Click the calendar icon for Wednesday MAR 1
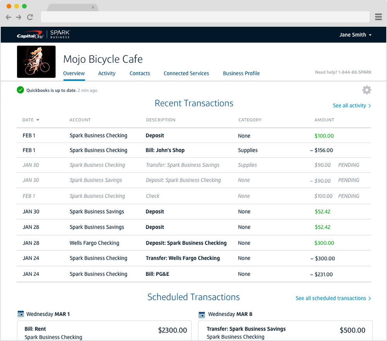 [21, 314]
